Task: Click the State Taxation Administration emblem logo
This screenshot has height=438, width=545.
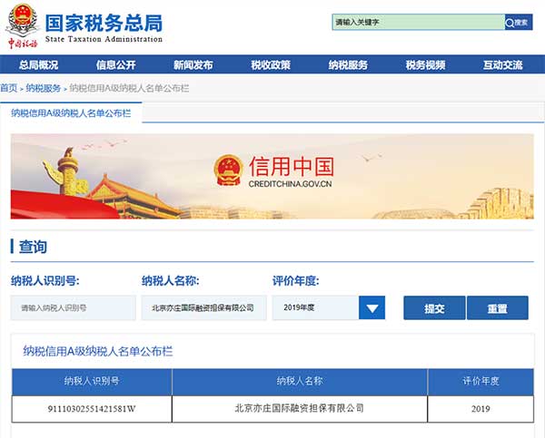Action: coord(23,26)
